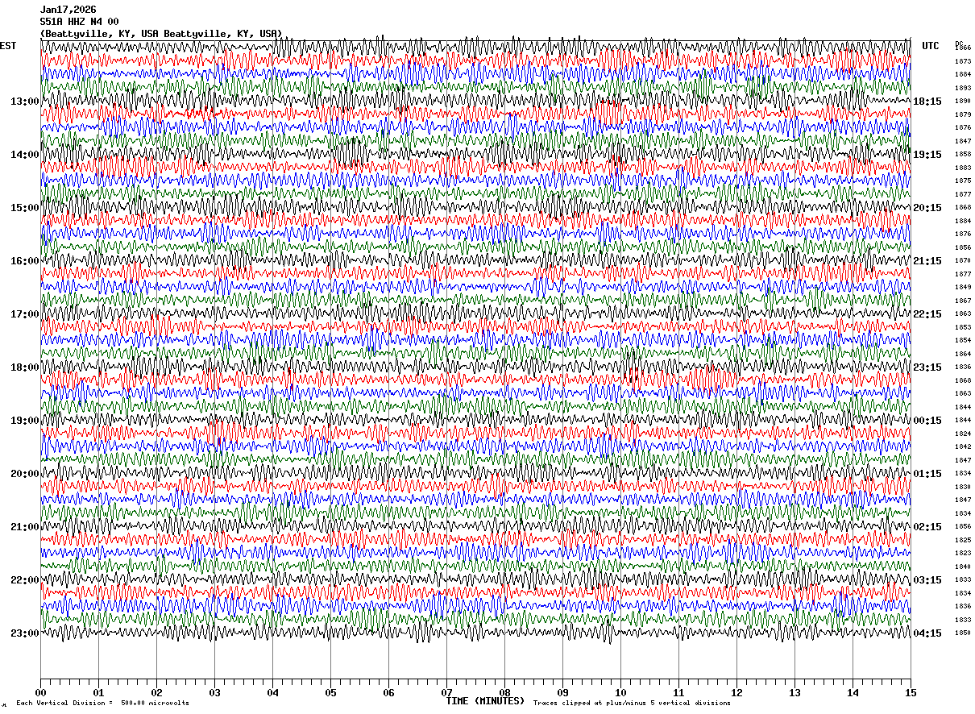Click the 04:15 UTC time label
Viewport: 975px width, 714px height.
coord(927,633)
